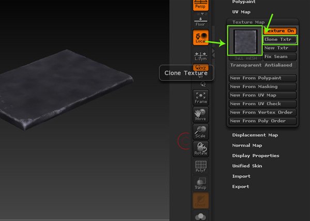Image resolution: width=310 pixels, height=221 pixels.
Task: Click the Floor grid icon
Action: click(200, 21)
